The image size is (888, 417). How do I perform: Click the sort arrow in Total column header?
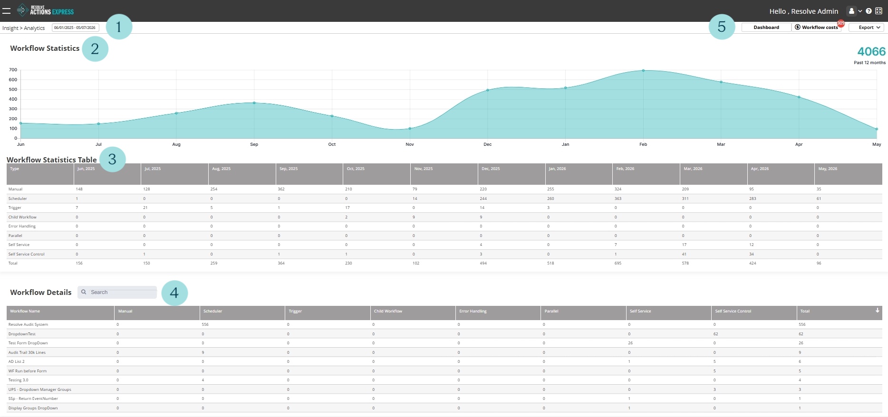pyautogui.click(x=877, y=311)
